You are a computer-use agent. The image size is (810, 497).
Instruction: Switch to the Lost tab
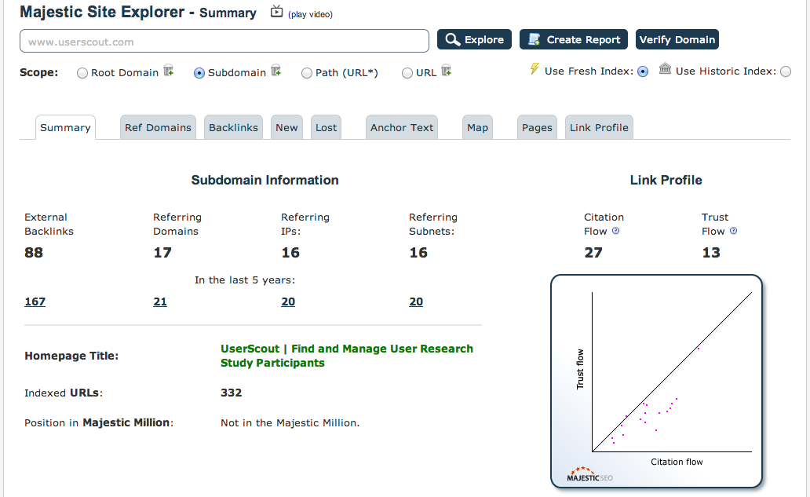point(326,128)
